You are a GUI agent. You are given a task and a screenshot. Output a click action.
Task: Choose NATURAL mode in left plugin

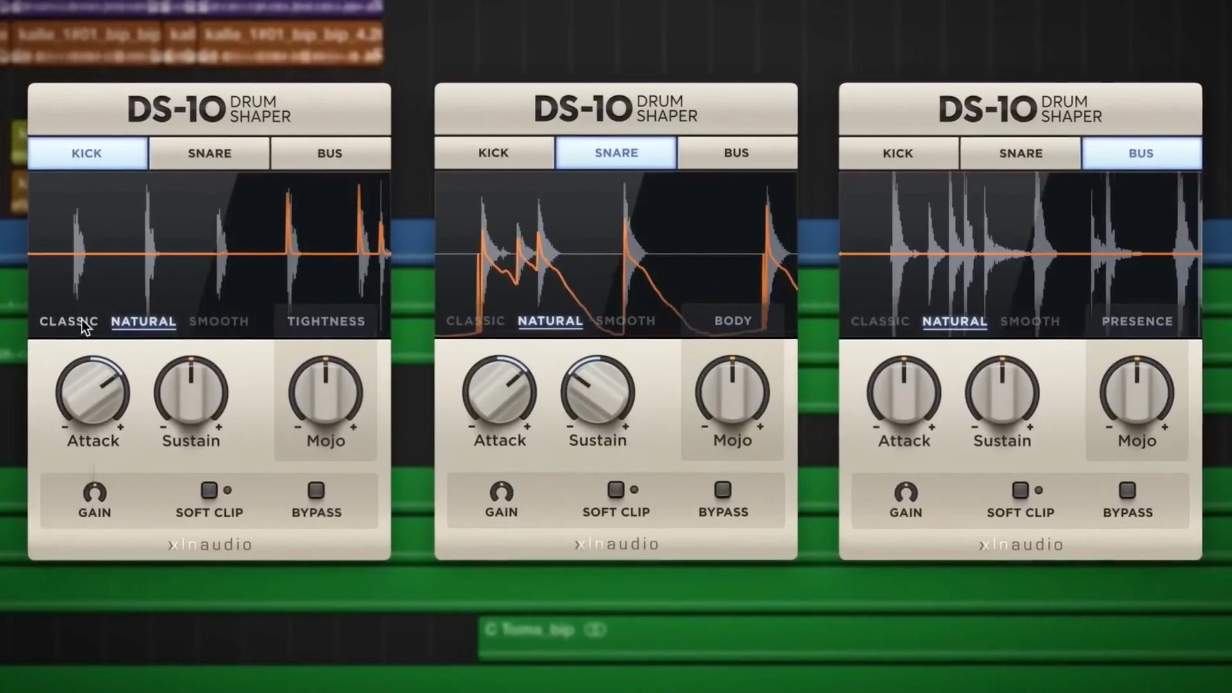point(143,321)
